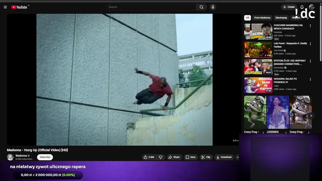The image size is (322, 181).
Task: Open options for LEGENDS short
Action: click(286, 132)
